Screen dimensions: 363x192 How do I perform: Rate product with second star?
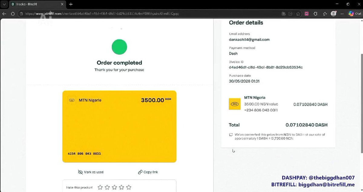(x=107, y=187)
